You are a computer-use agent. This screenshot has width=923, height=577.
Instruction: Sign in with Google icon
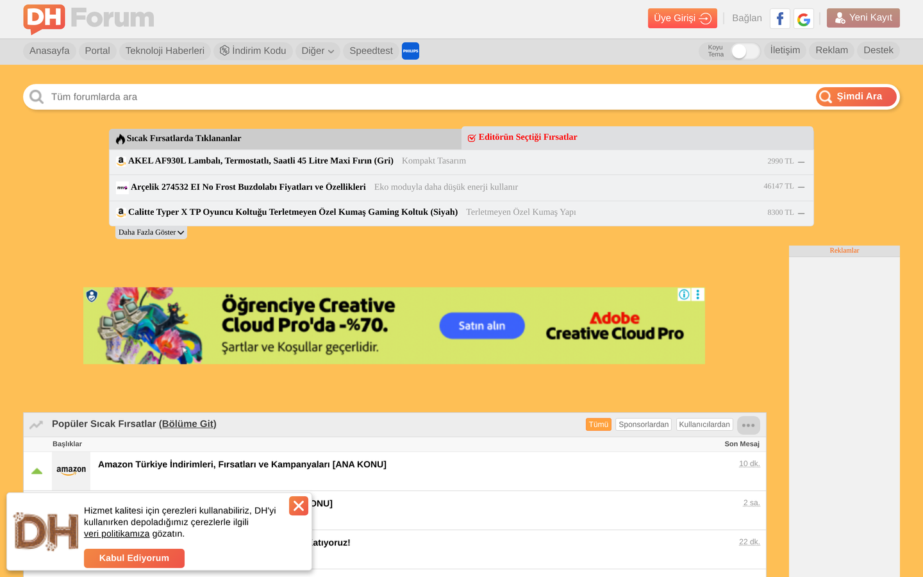tap(804, 19)
